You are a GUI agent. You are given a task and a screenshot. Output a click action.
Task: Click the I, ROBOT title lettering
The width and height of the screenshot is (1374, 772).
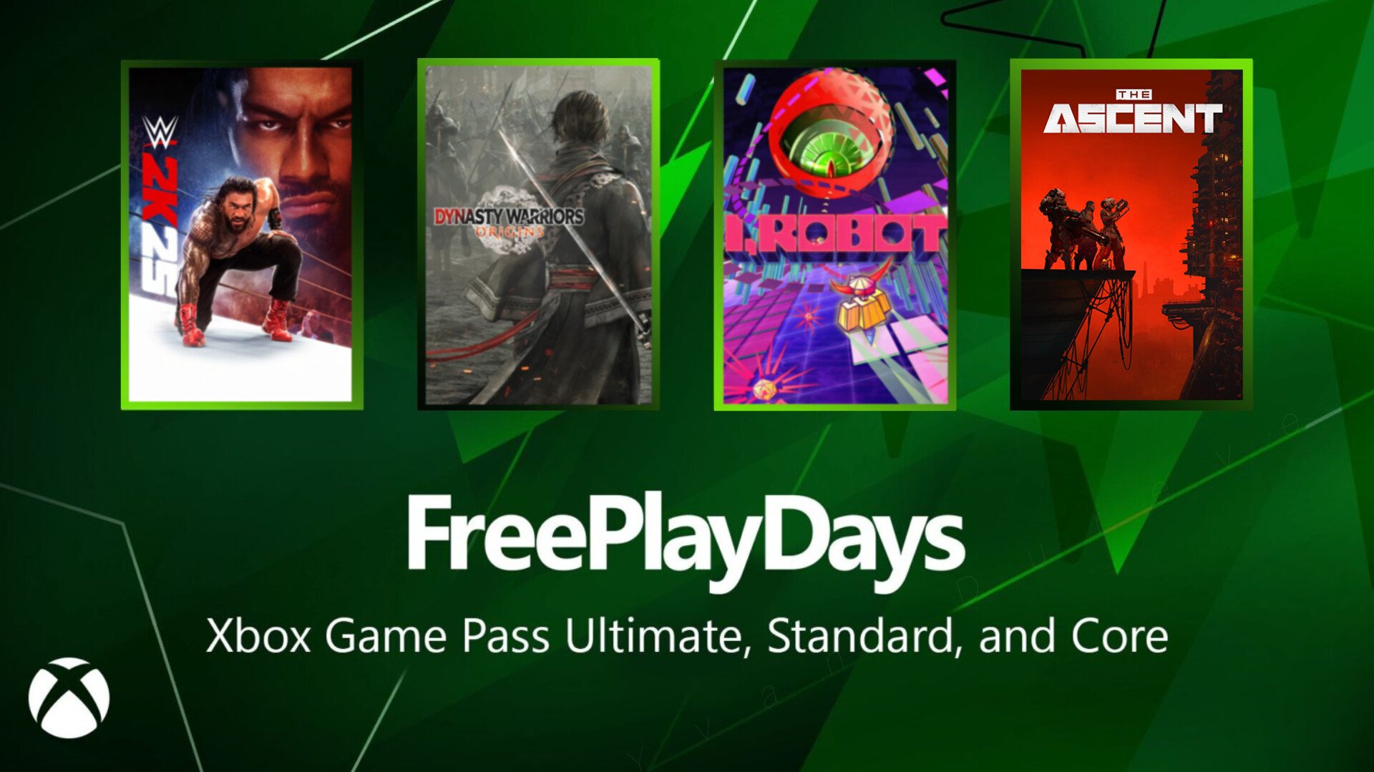pyautogui.click(x=834, y=234)
